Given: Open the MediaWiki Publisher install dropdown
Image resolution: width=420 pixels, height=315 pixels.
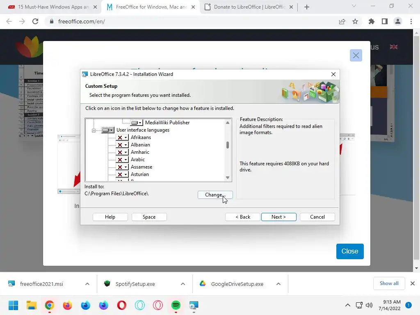Looking at the screenshot, I should click(x=136, y=123).
